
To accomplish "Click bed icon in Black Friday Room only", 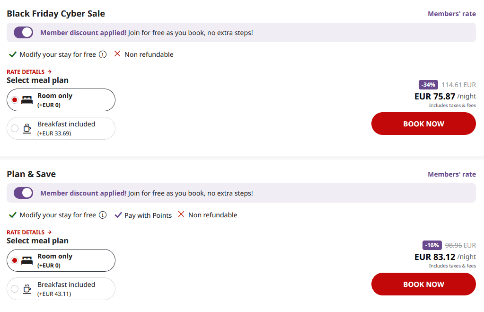I will coord(27,100).
